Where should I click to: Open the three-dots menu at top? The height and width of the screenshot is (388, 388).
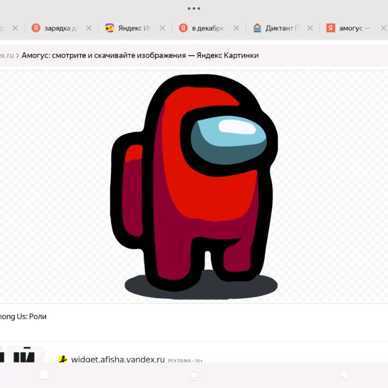[x=194, y=8]
